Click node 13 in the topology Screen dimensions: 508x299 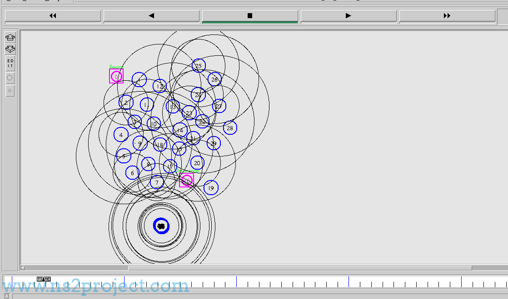coord(173,107)
